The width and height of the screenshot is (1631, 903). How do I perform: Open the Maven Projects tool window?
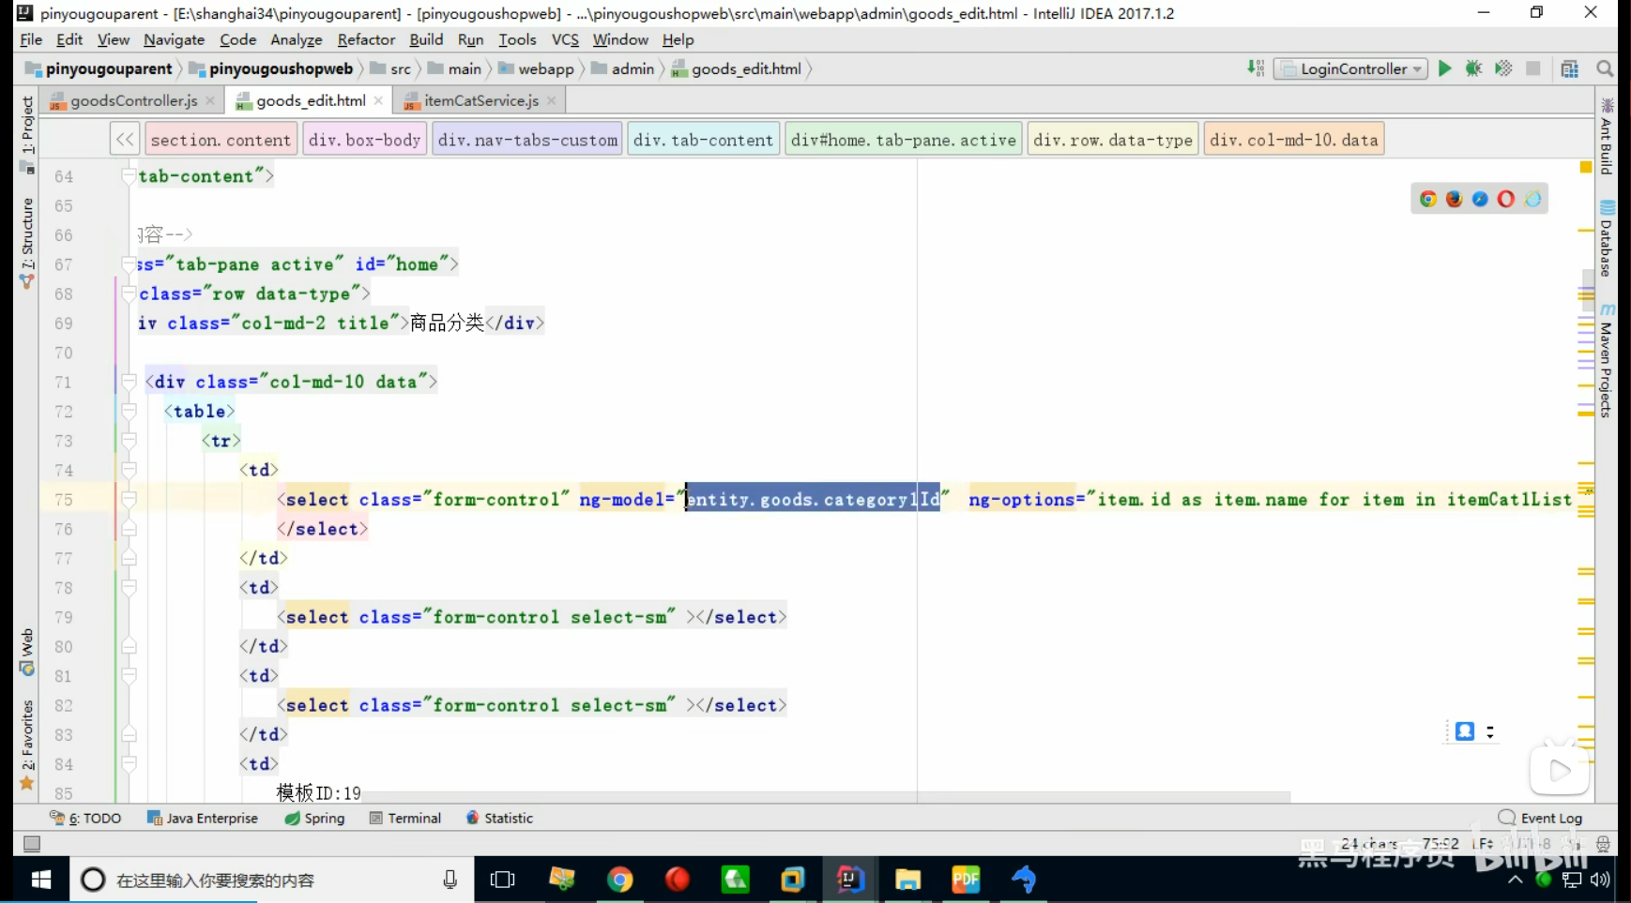click(1607, 361)
